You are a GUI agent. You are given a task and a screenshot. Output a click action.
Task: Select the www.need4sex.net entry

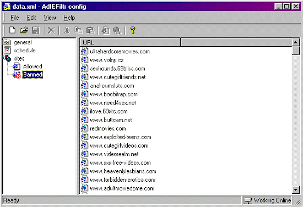coord(113,103)
